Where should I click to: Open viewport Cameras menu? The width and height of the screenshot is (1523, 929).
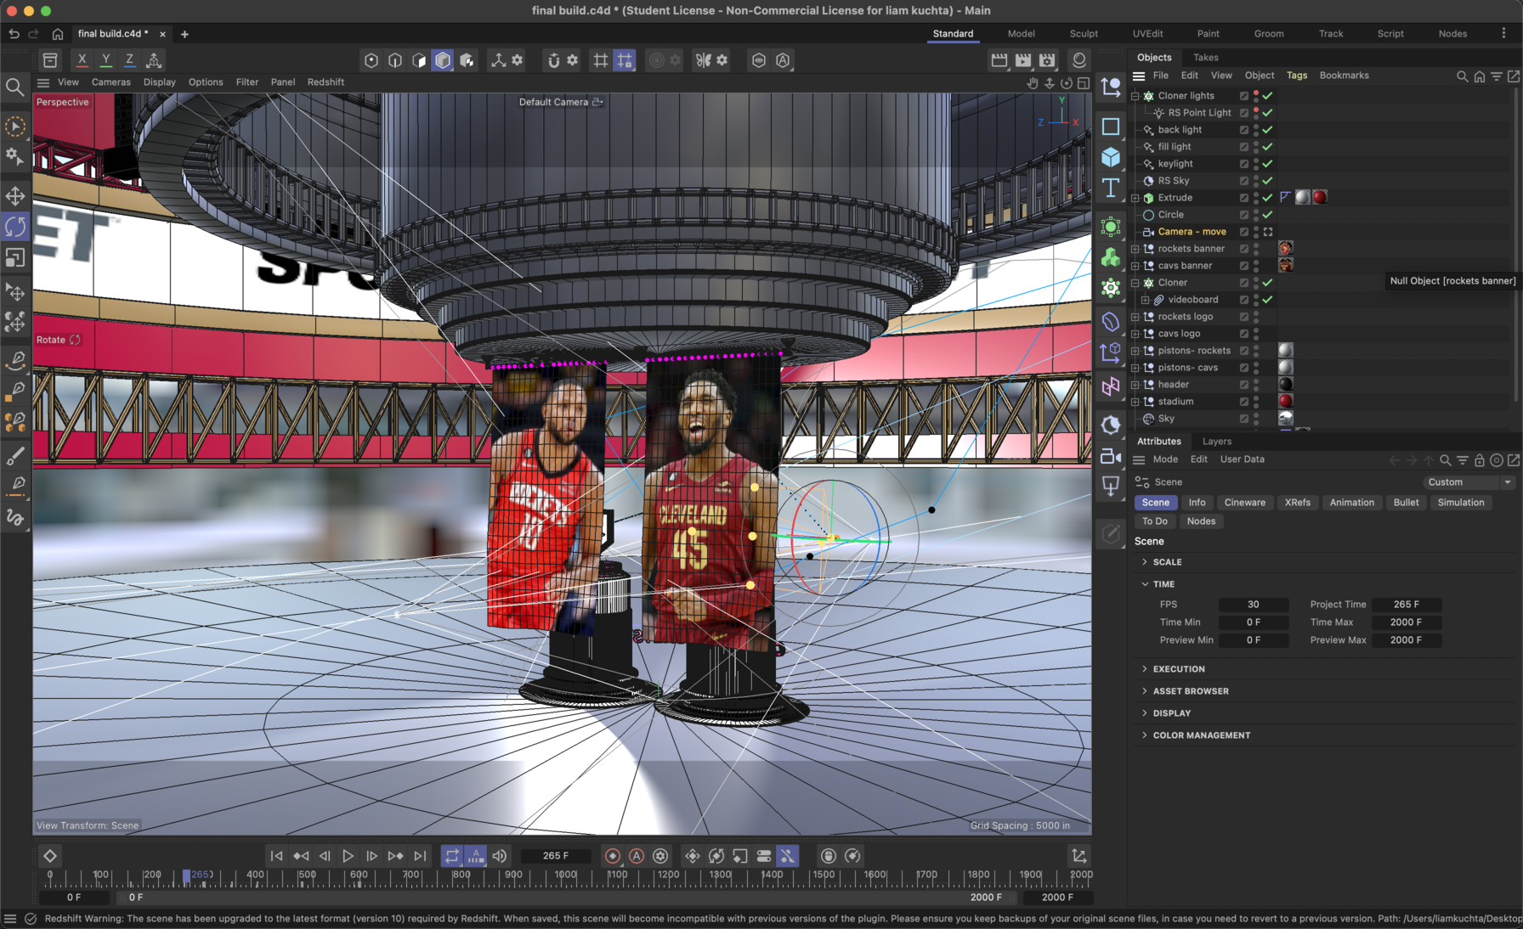[x=110, y=82]
